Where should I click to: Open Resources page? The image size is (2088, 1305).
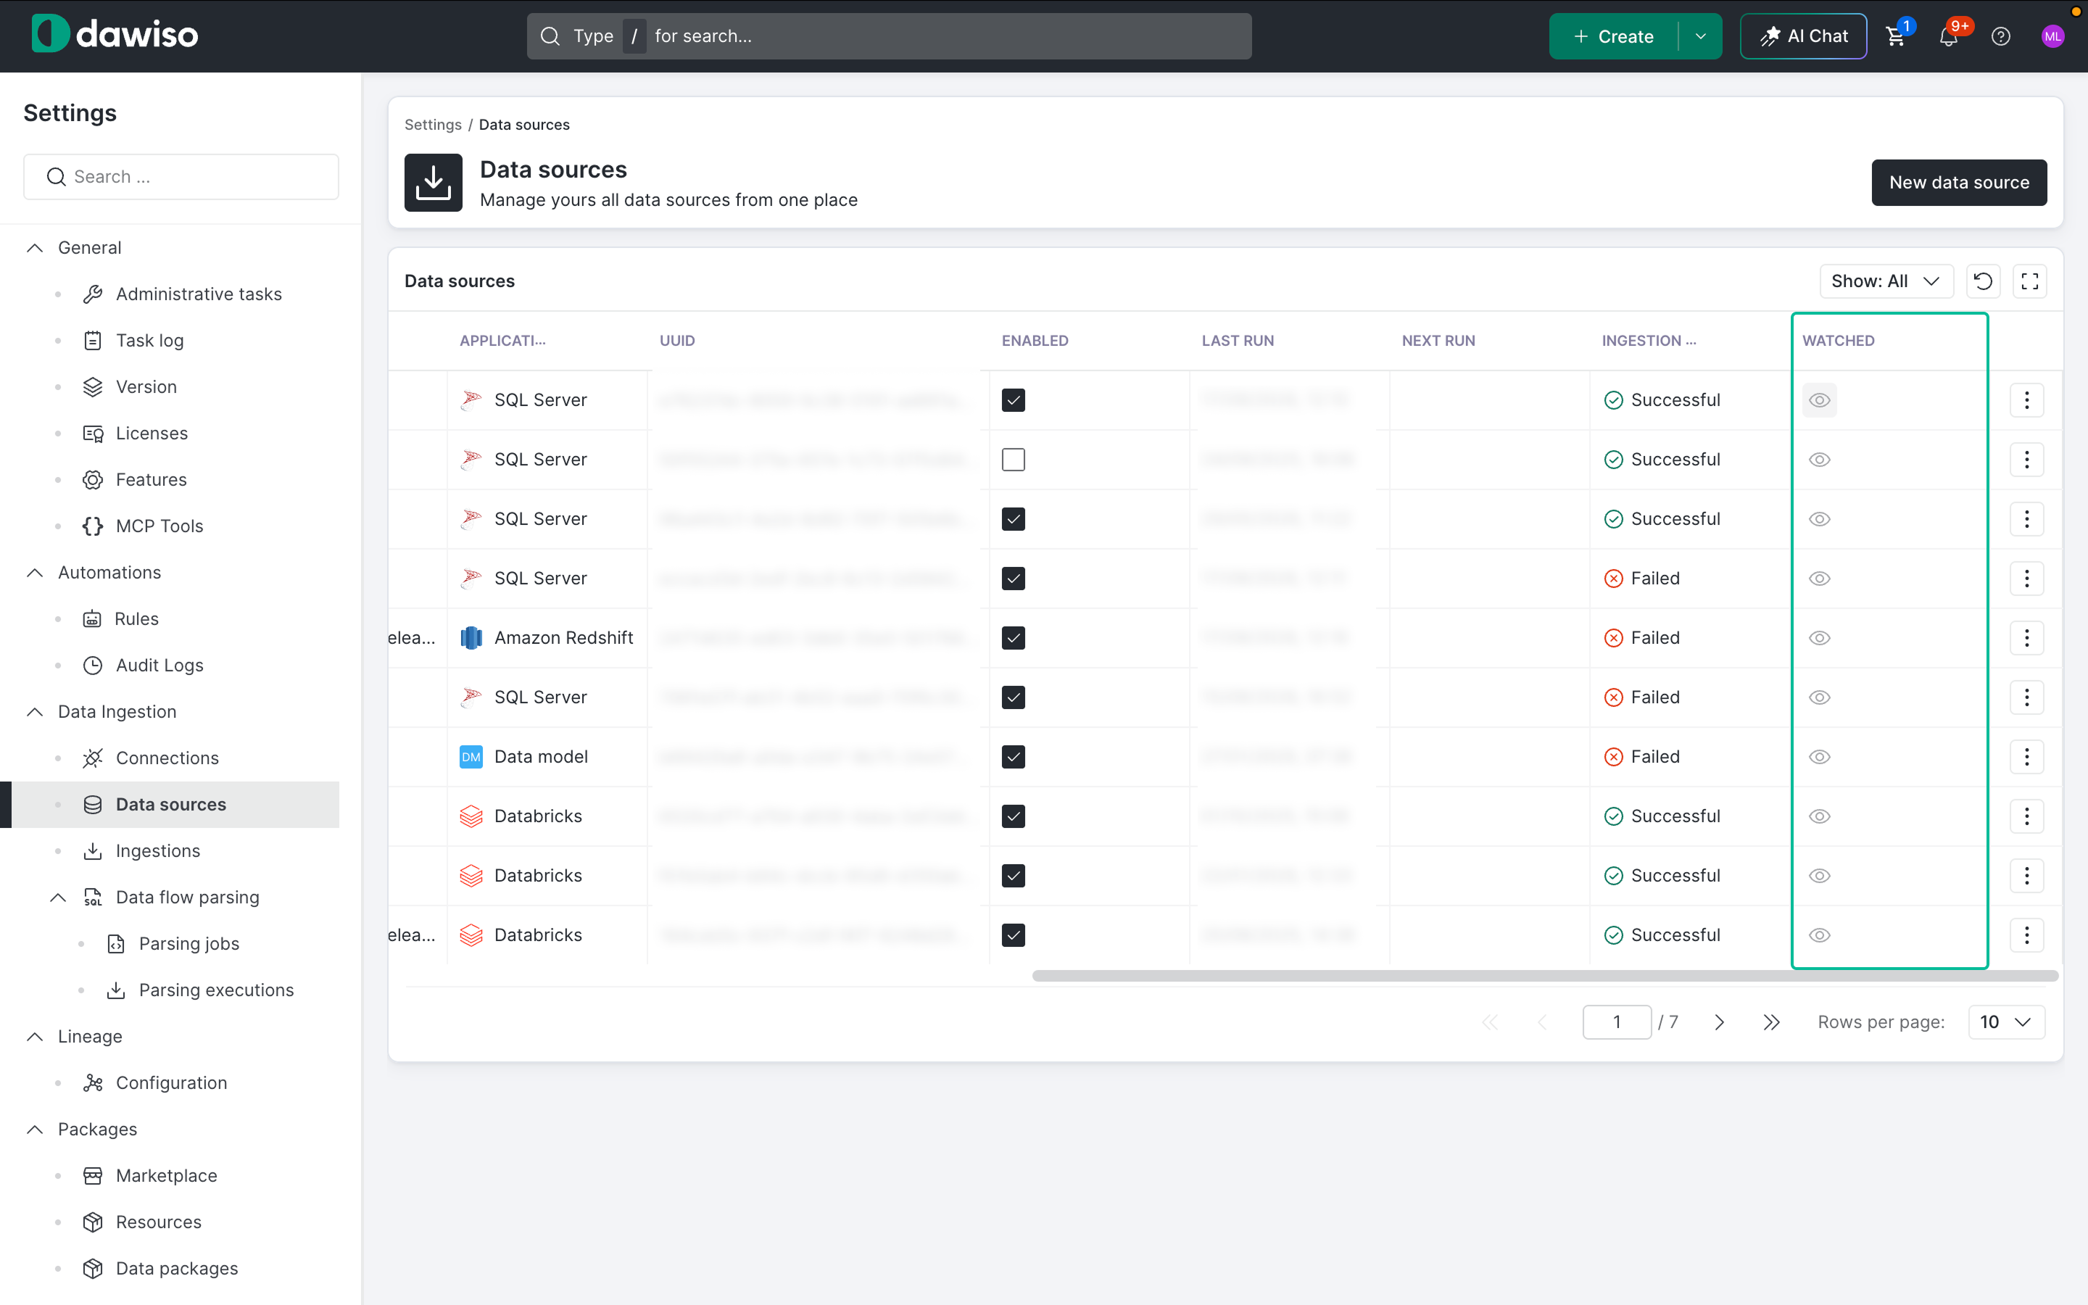point(158,1222)
